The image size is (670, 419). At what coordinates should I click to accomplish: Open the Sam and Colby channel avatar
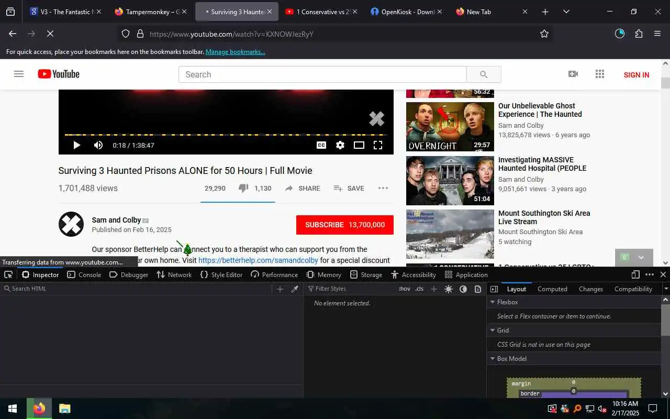(71, 224)
